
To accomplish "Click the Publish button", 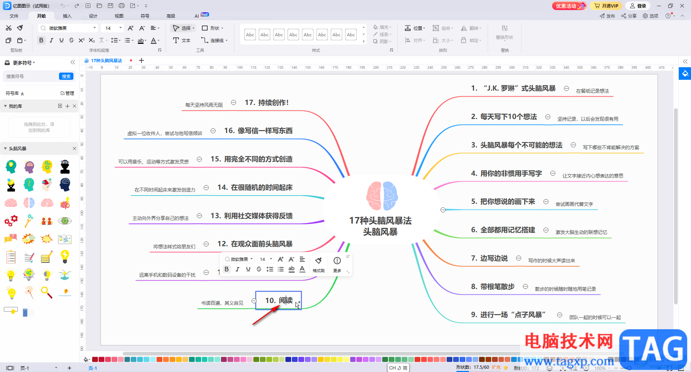I will pyautogui.click(x=607, y=16).
